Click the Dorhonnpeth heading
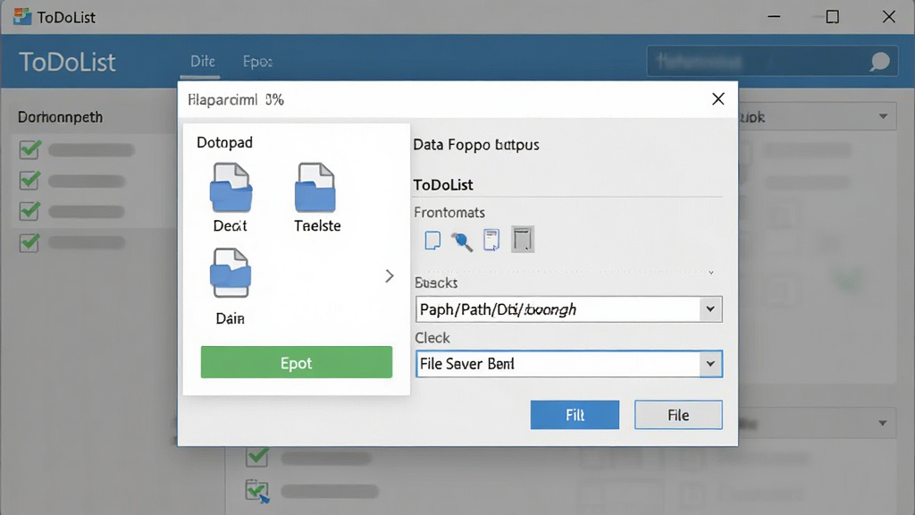The height and width of the screenshot is (515, 915). [60, 117]
